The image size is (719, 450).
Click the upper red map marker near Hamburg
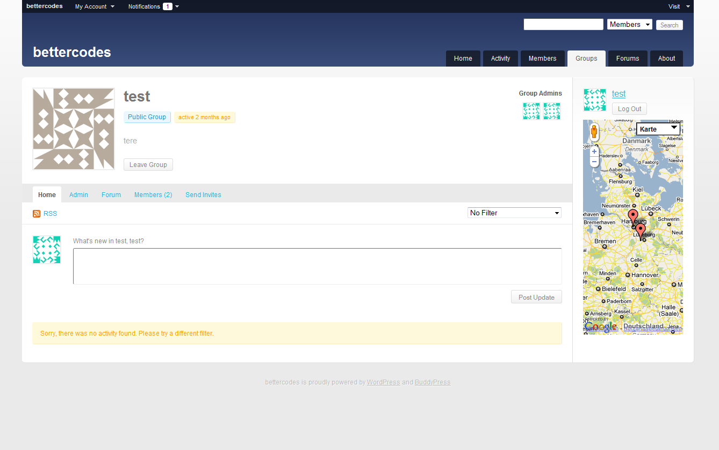(x=633, y=217)
